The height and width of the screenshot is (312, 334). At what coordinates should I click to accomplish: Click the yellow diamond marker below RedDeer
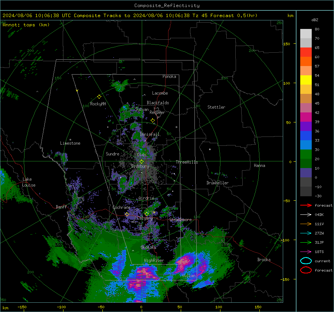click(153, 121)
